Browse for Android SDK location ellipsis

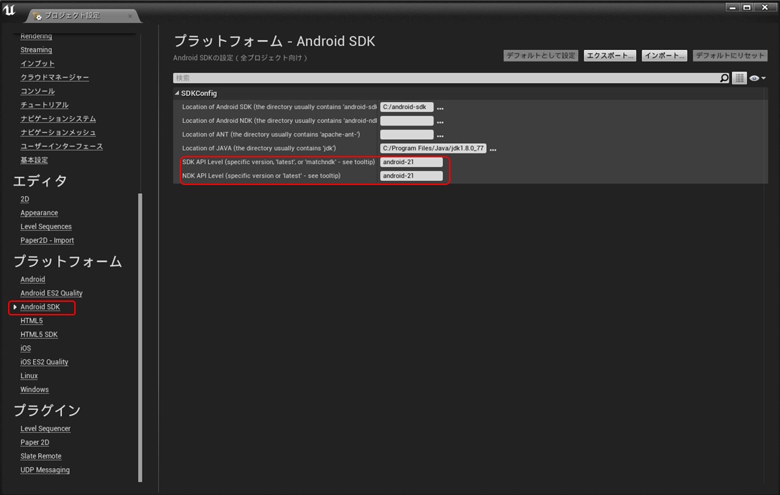tap(440, 107)
